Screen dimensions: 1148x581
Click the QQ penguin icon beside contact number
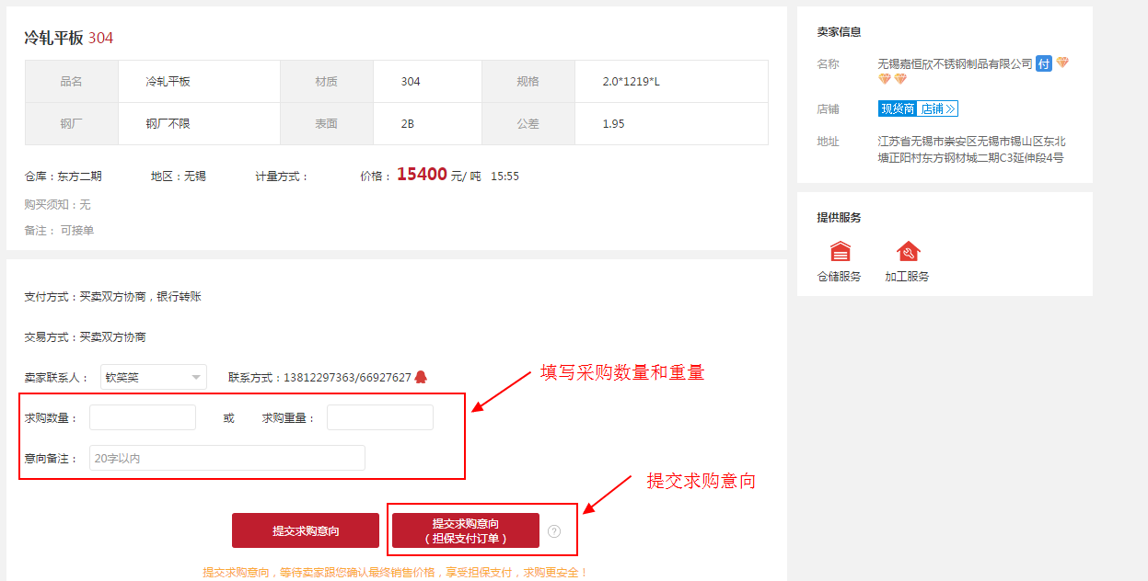pyautogui.click(x=421, y=377)
